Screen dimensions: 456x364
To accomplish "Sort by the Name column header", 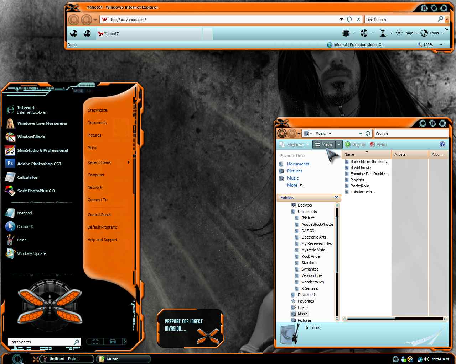I will point(367,154).
